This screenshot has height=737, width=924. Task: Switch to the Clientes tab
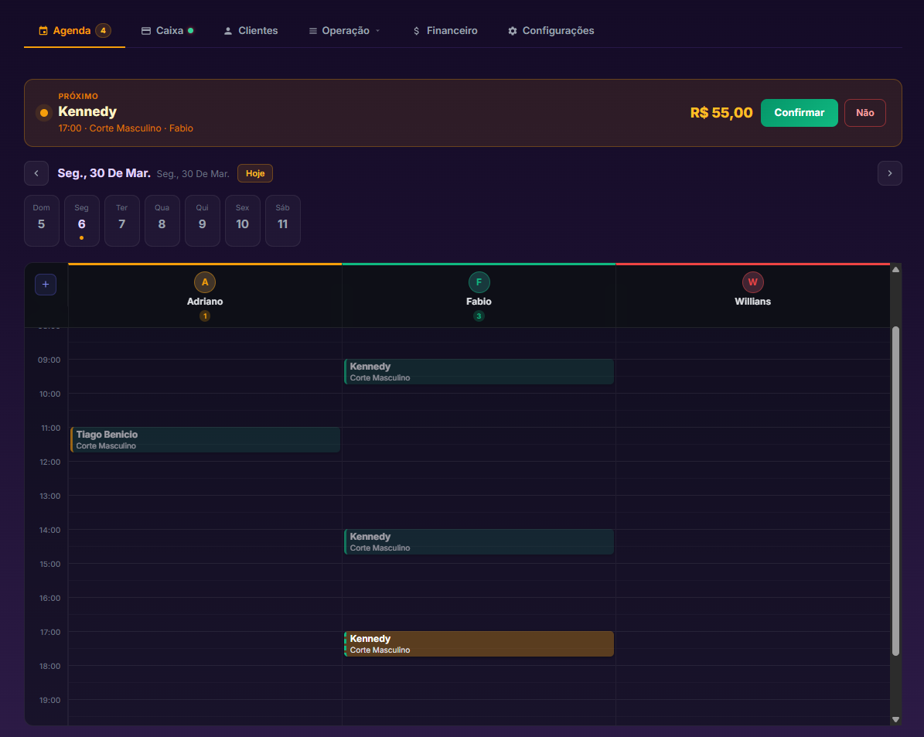coord(251,31)
